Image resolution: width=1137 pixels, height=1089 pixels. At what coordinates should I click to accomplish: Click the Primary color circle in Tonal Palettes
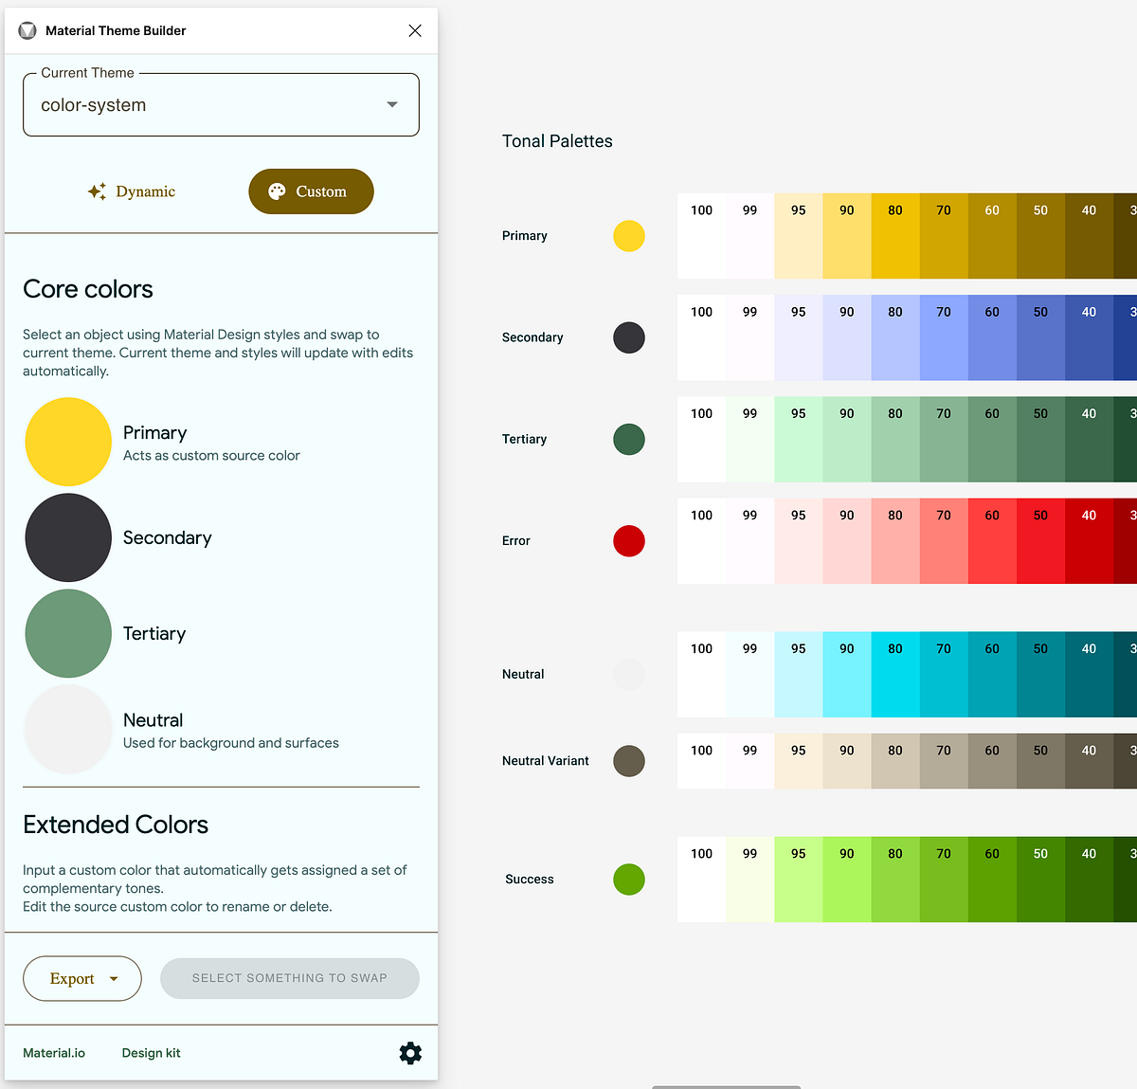[628, 236]
